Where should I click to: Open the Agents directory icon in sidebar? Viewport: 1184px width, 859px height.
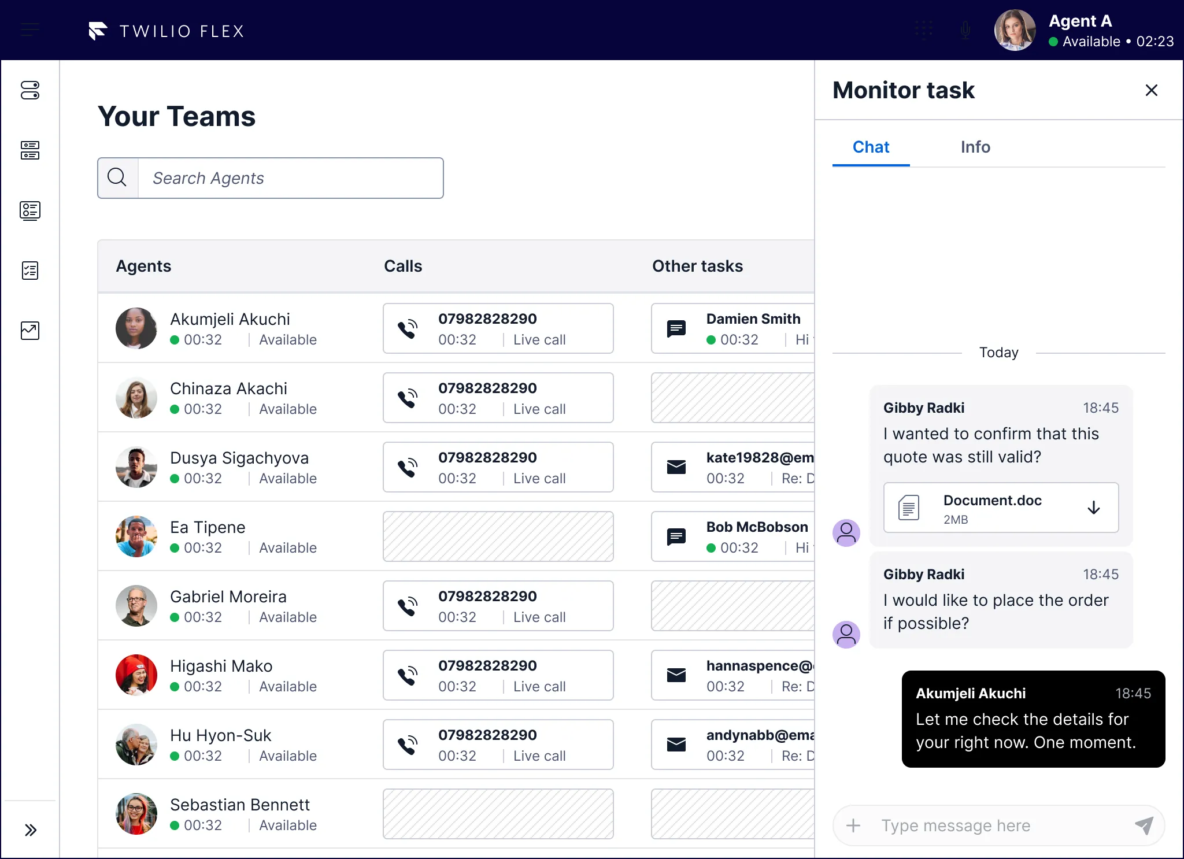tap(31, 212)
